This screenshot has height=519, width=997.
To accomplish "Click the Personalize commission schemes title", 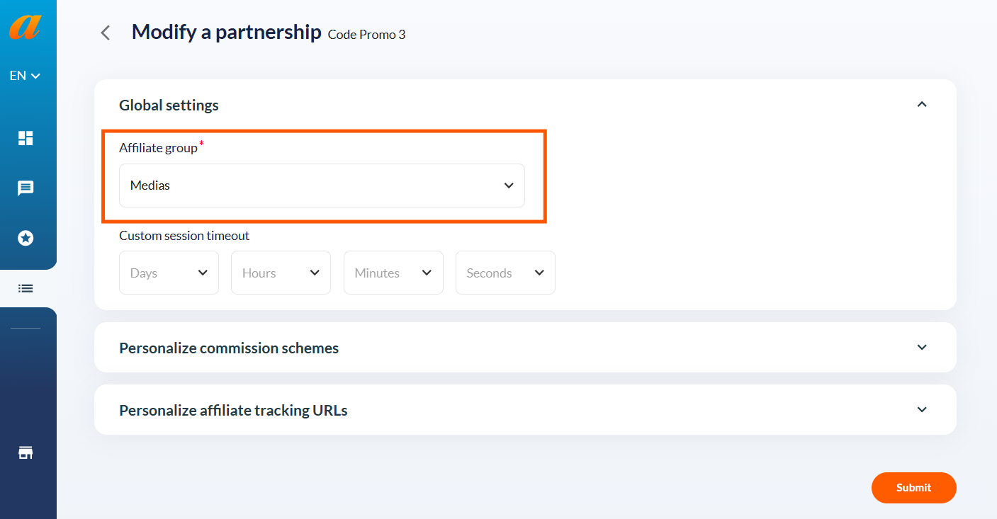I will [229, 348].
